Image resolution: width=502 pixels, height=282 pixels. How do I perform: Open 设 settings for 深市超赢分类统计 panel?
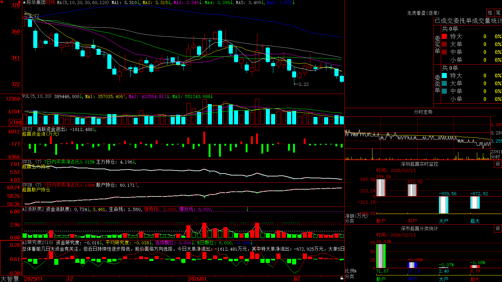498,228
